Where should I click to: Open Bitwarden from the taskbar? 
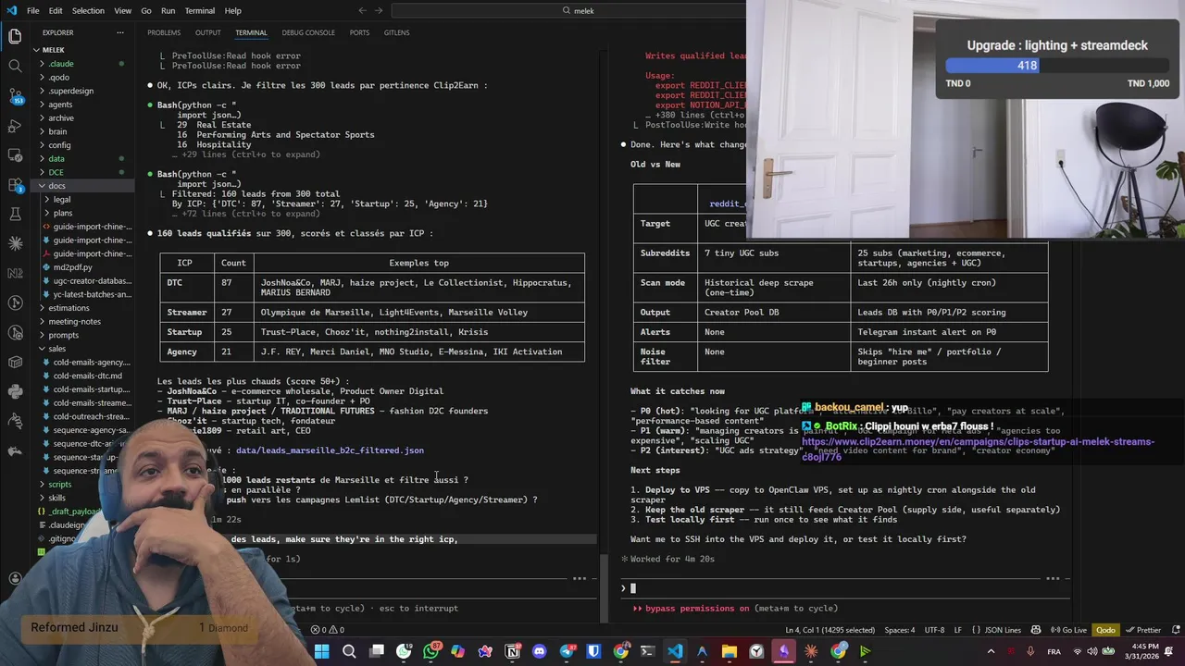(x=593, y=651)
